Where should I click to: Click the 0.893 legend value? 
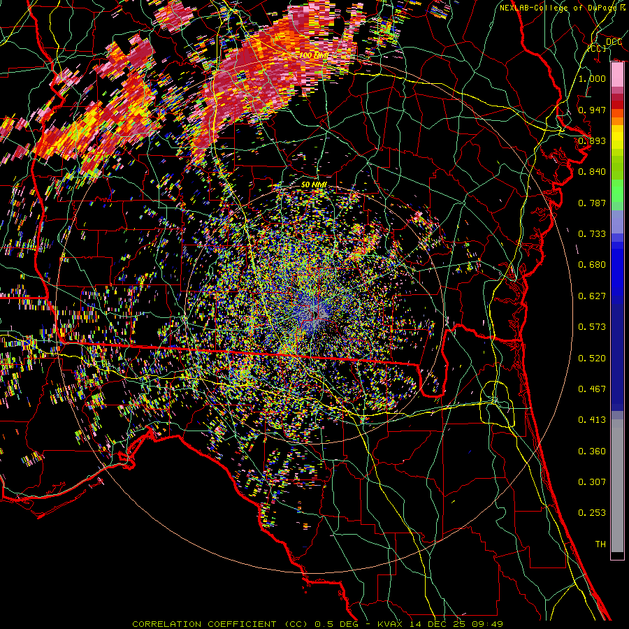click(x=592, y=140)
